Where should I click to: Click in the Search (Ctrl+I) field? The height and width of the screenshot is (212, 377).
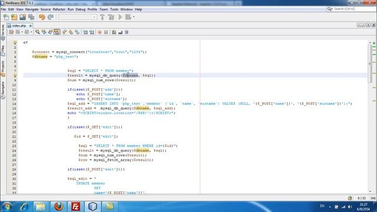[355, 9]
